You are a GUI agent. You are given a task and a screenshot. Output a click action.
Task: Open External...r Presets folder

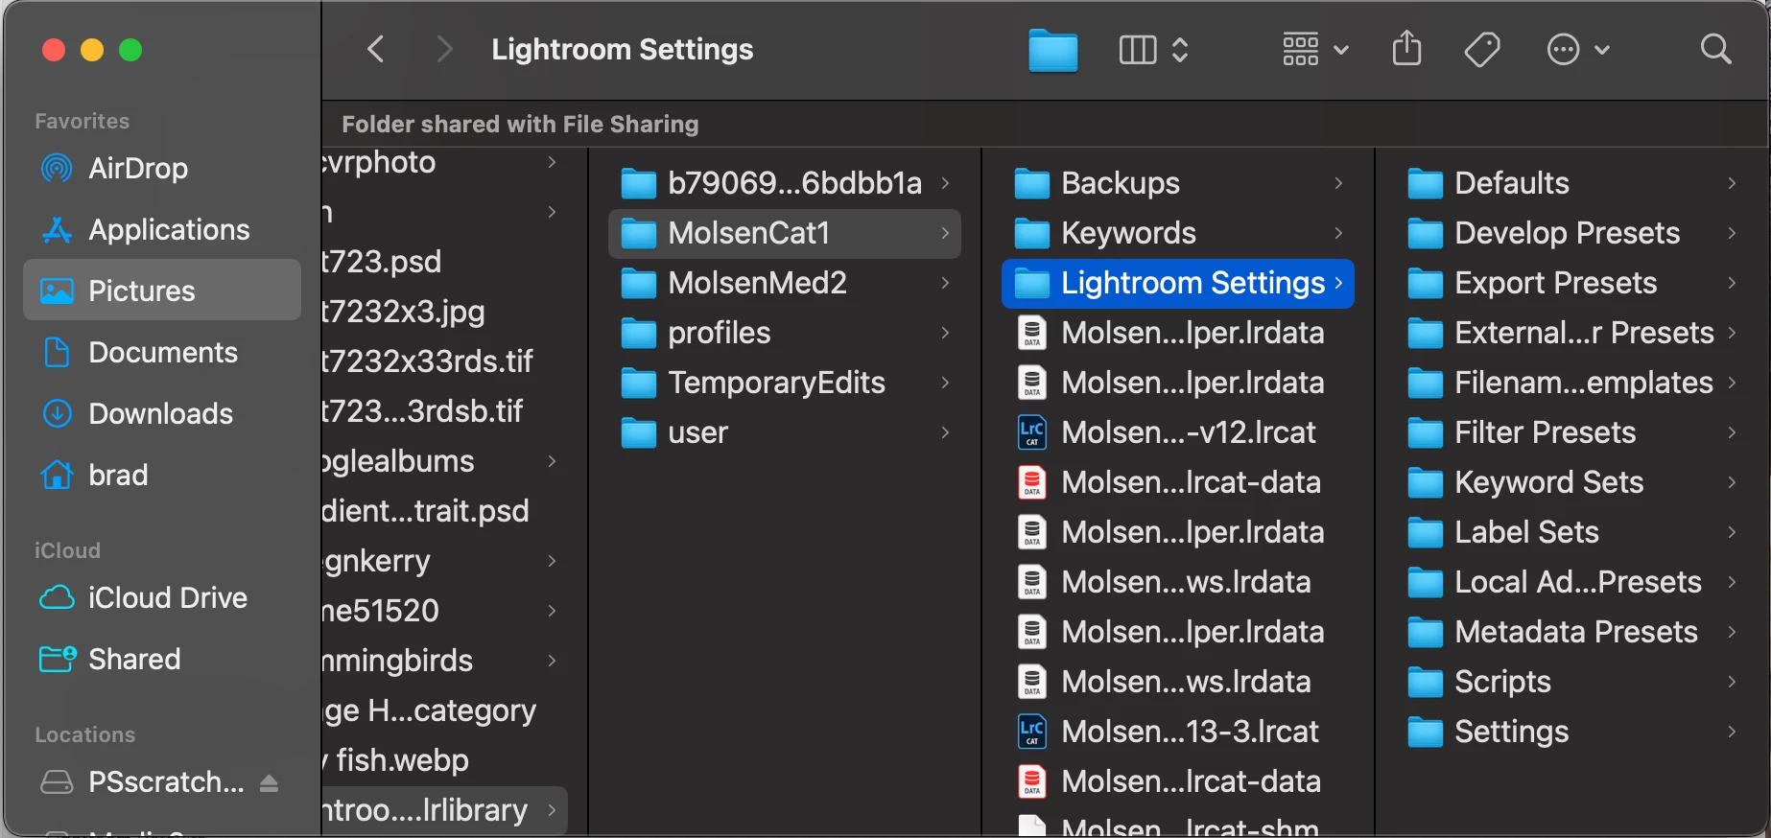[x=1571, y=333]
